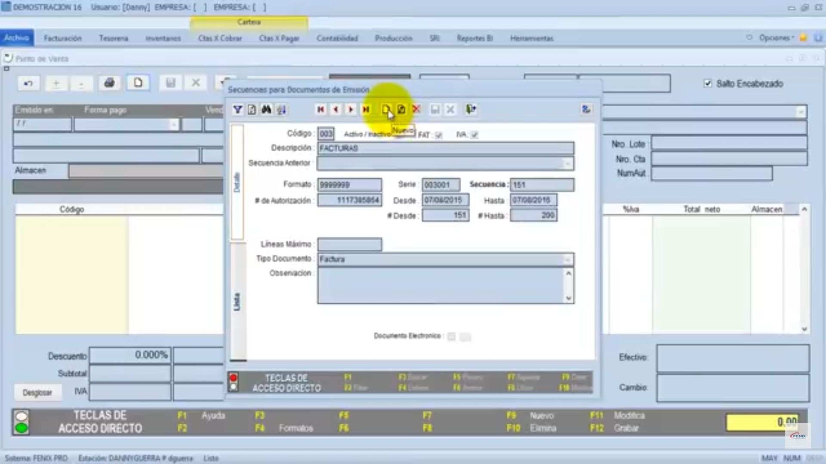This screenshot has height=464, width=826.
Task: Delete the record with the red X icon
Action: pyautogui.click(x=416, y=110)
